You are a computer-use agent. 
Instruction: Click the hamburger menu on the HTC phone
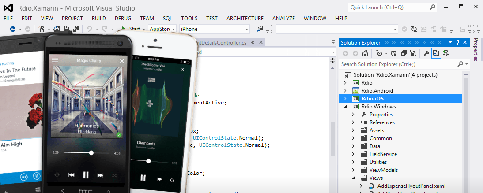(55, 60)
